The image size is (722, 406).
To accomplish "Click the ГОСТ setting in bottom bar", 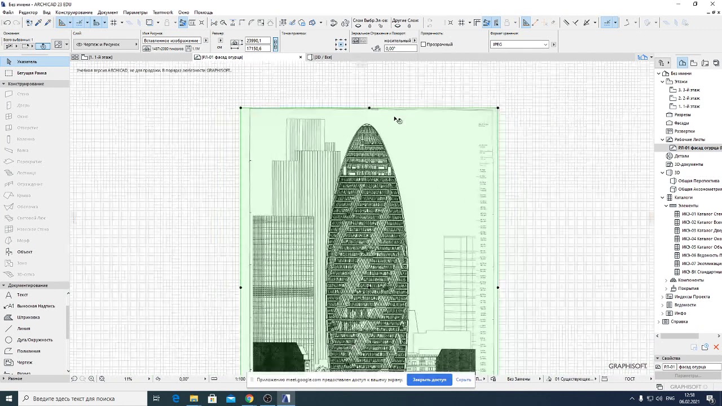I will 630,379.
